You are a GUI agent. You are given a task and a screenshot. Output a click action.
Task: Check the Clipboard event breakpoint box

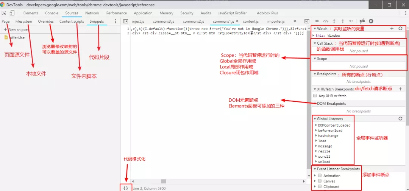coord(320,186)
